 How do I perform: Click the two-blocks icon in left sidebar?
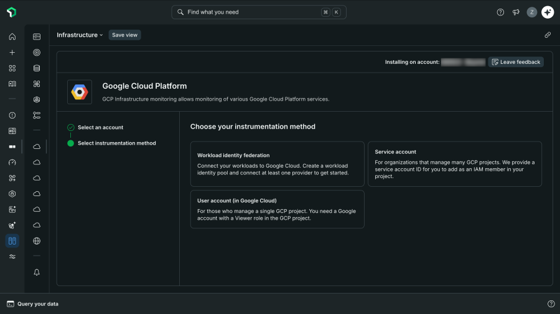[12, 146]
